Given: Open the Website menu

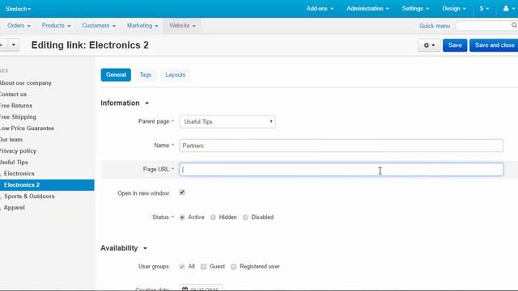Looking at the screenshot, I should [x=182, y=25].
